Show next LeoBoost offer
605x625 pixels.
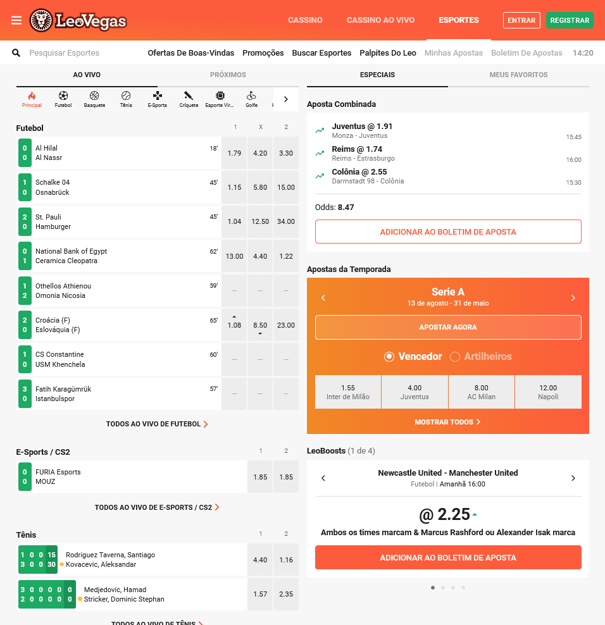click(x=573, y=478)
